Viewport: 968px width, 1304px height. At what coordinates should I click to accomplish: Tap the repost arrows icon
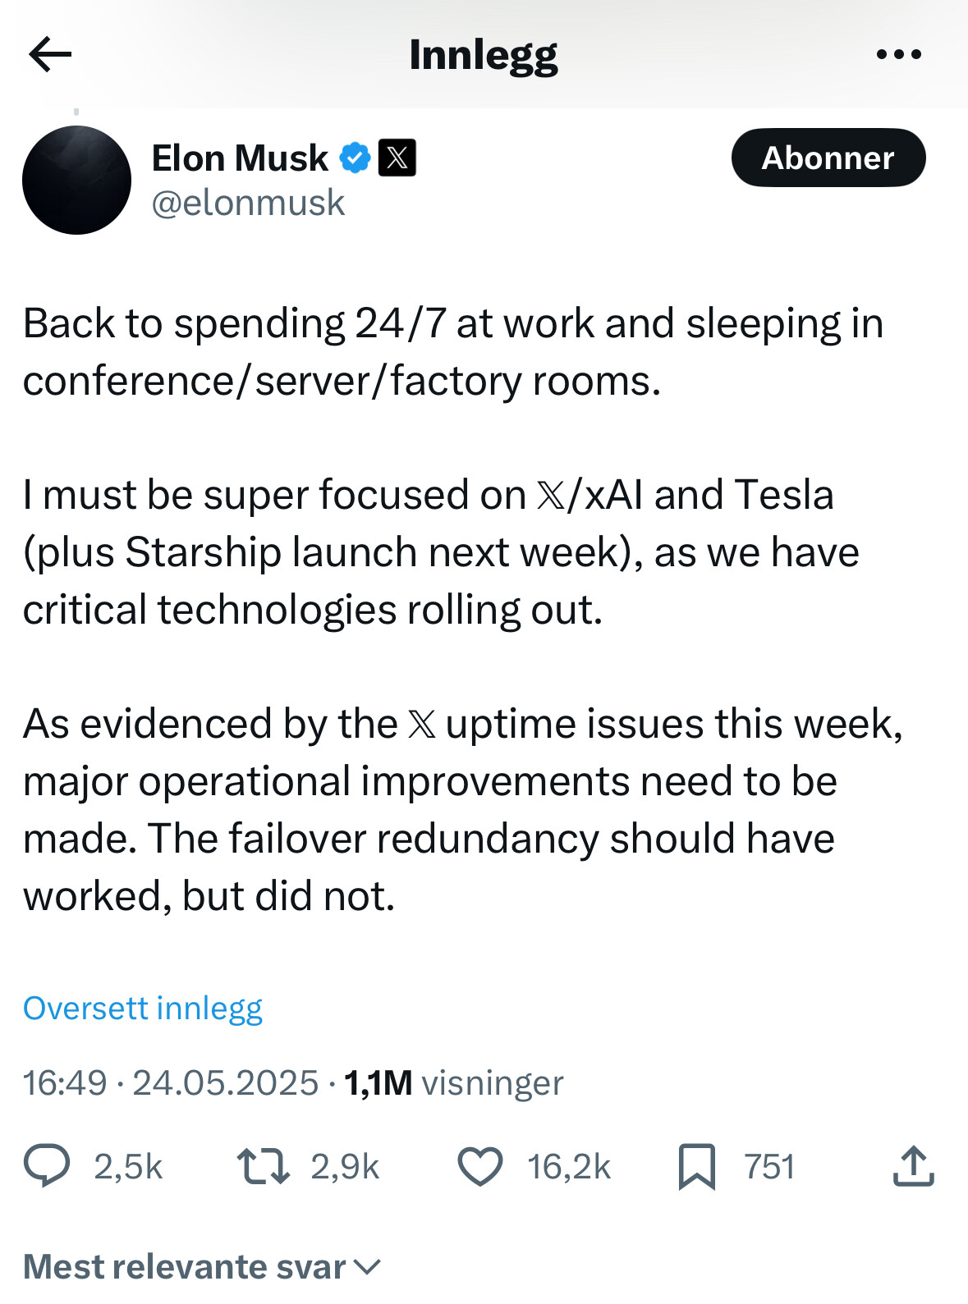(x=263, y=1166)
